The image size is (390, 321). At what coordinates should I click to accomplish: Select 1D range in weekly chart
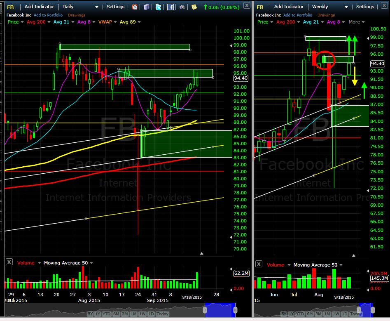pyautogui.click(x=344, y=314)
